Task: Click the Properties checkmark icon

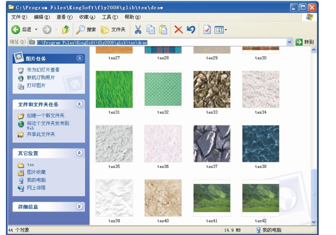Action: (207, 30)
